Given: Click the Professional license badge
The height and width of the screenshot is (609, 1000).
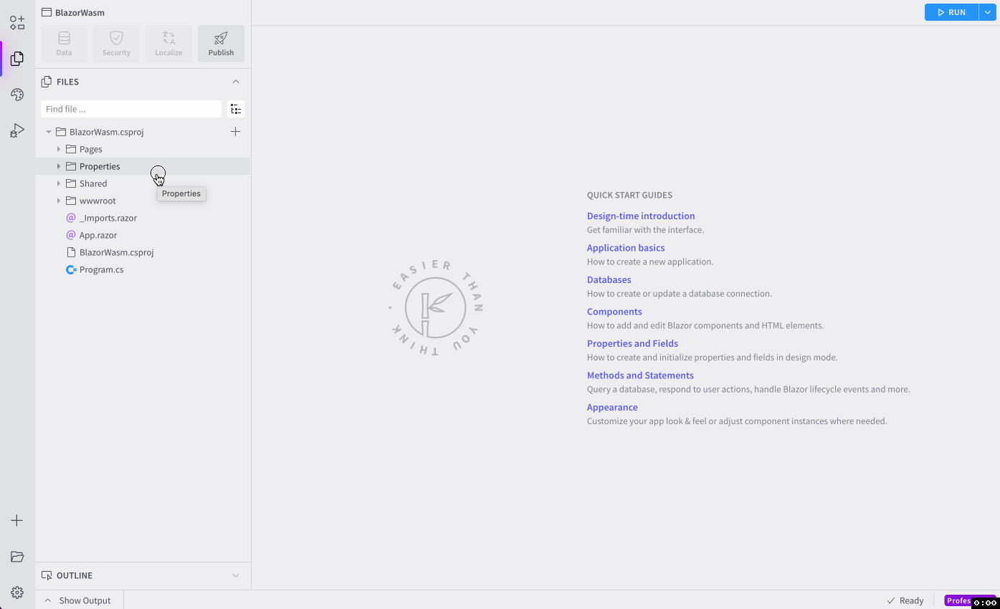Looking at the screenshot, I should pyautogui.click(x=970, y=600).
